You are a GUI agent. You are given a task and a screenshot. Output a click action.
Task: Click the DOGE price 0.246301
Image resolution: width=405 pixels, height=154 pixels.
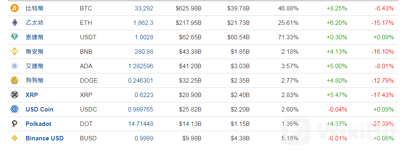[141, 81]
